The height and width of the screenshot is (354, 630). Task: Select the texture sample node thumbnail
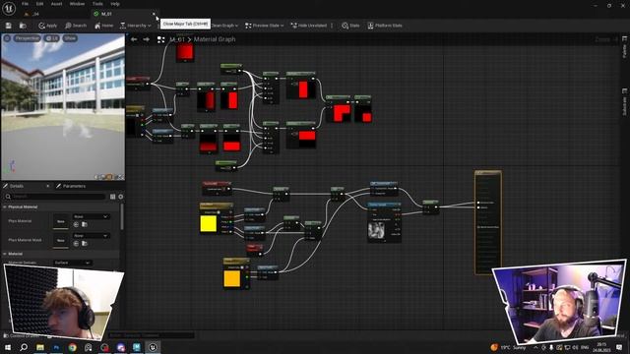(376, 230)
